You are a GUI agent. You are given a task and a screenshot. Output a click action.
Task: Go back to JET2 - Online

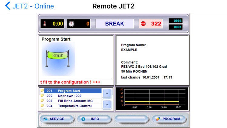click(x=29, y=6)
